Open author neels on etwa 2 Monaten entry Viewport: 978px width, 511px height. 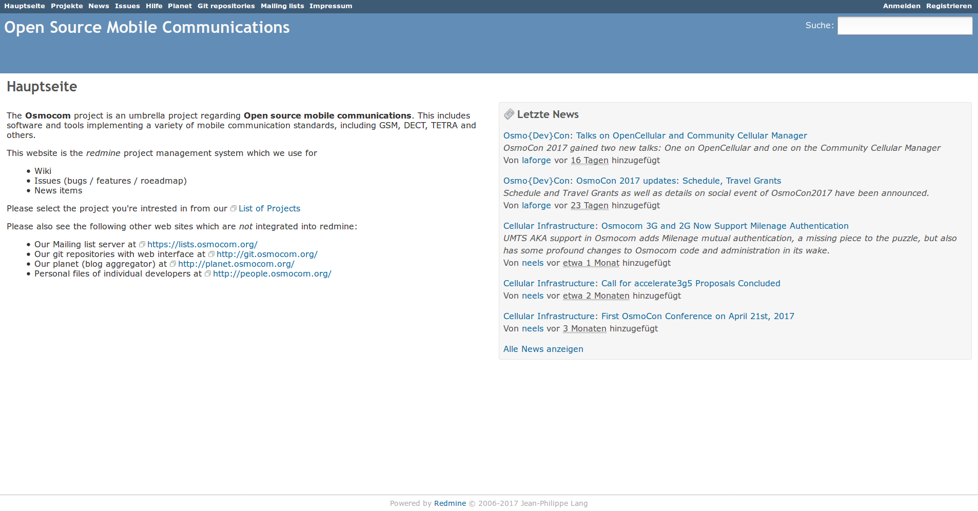click(x=533, y=296)
